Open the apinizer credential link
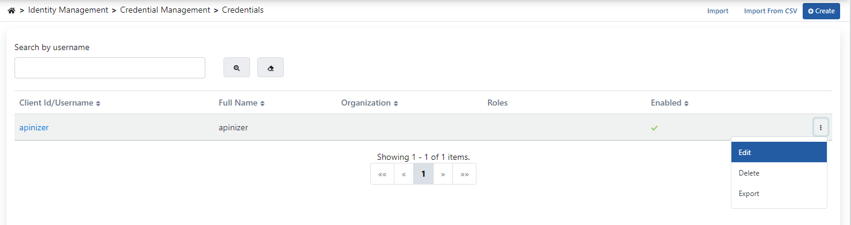Viewport: 851px width, 225px height. [x=34, y=128]
